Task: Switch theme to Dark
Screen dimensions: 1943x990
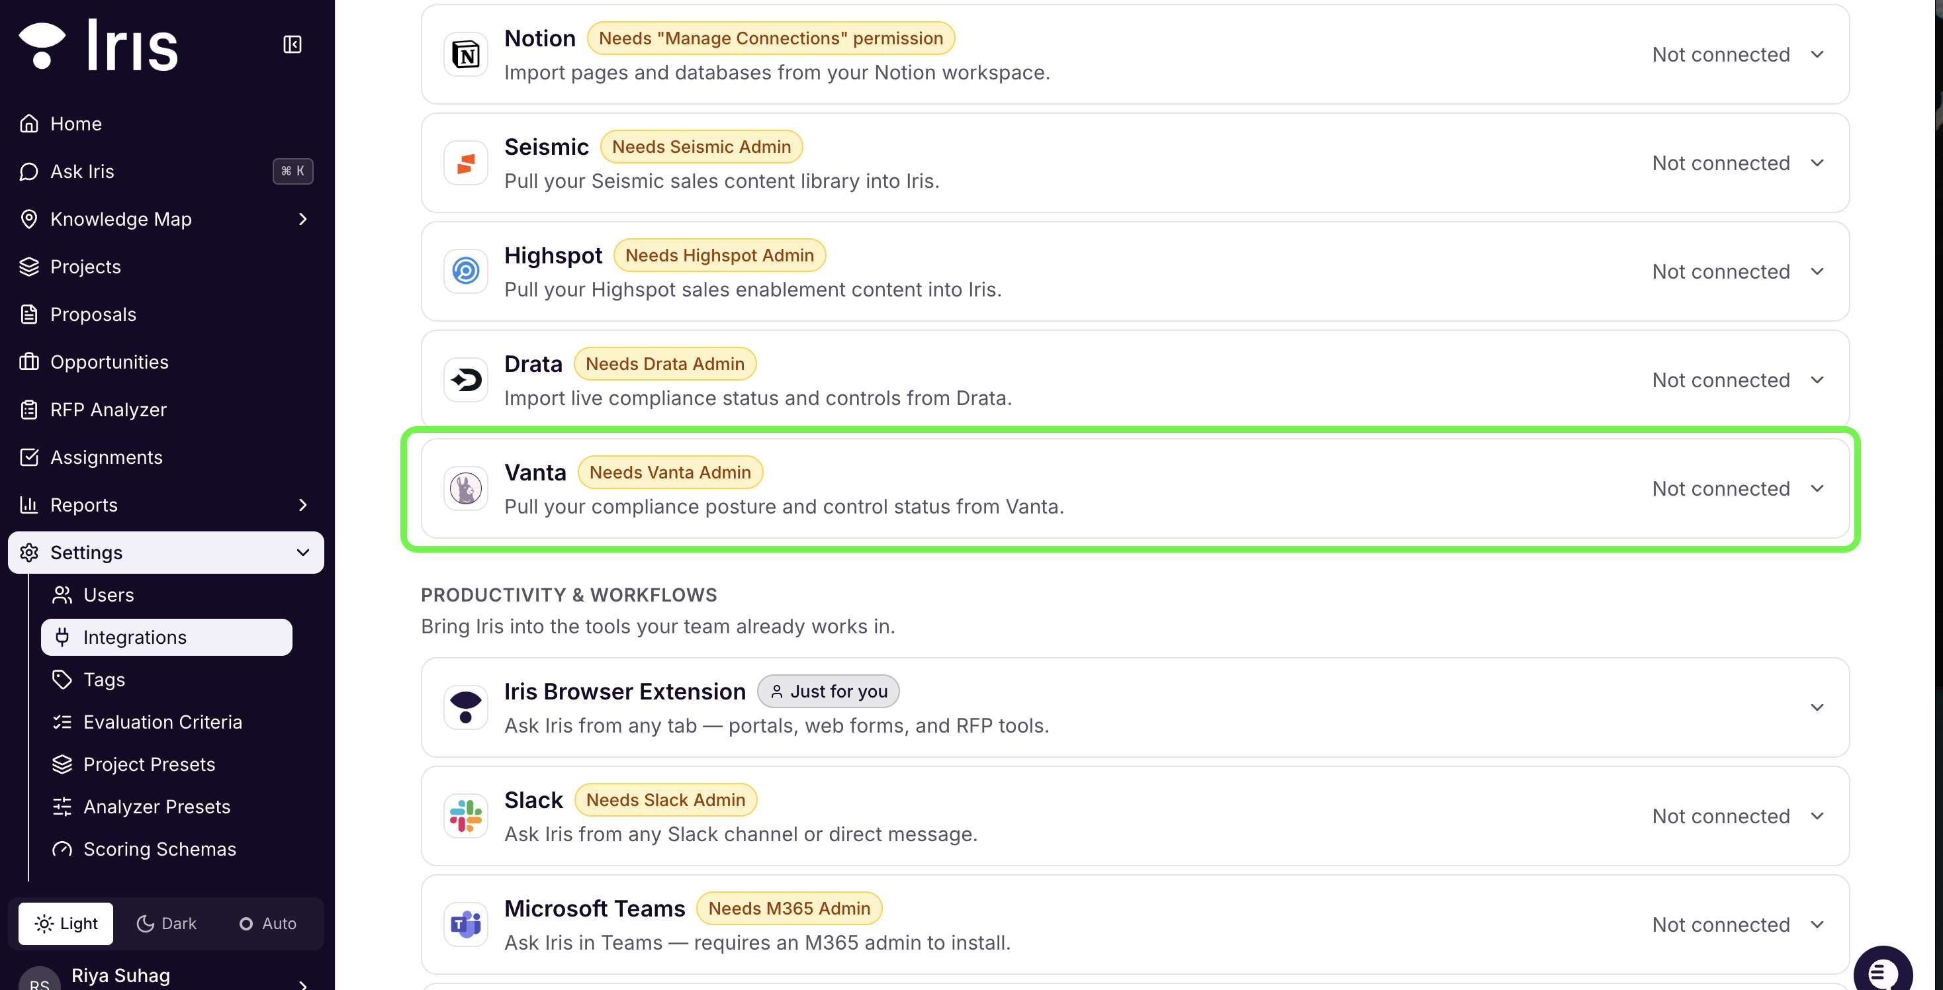Action: 166,924
